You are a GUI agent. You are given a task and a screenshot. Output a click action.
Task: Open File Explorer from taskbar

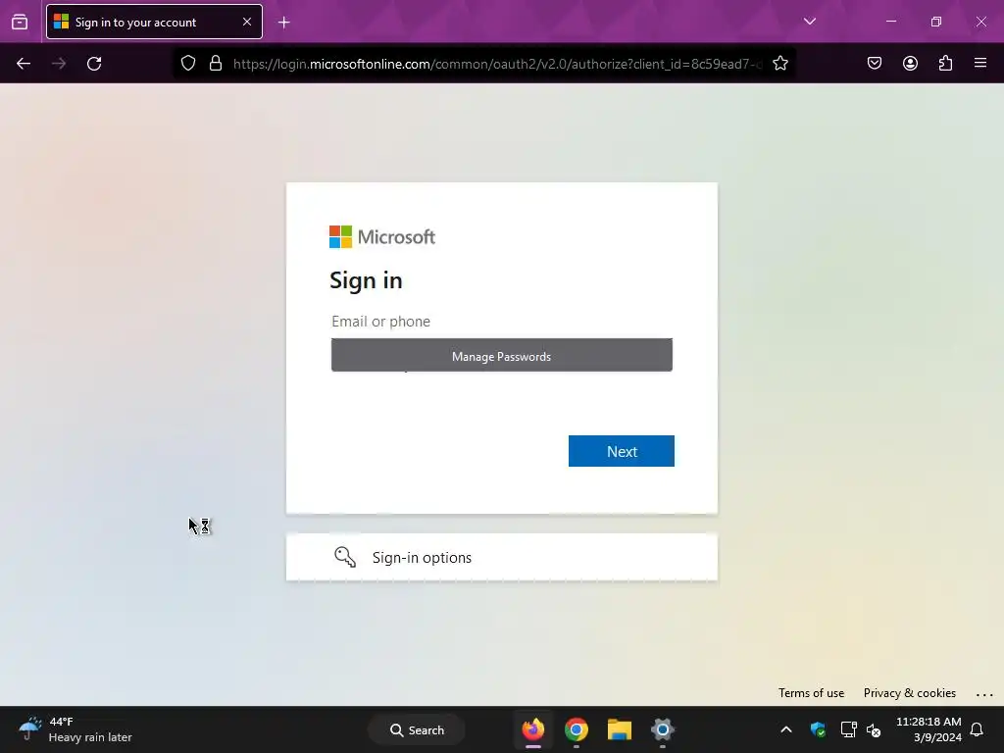620,729
